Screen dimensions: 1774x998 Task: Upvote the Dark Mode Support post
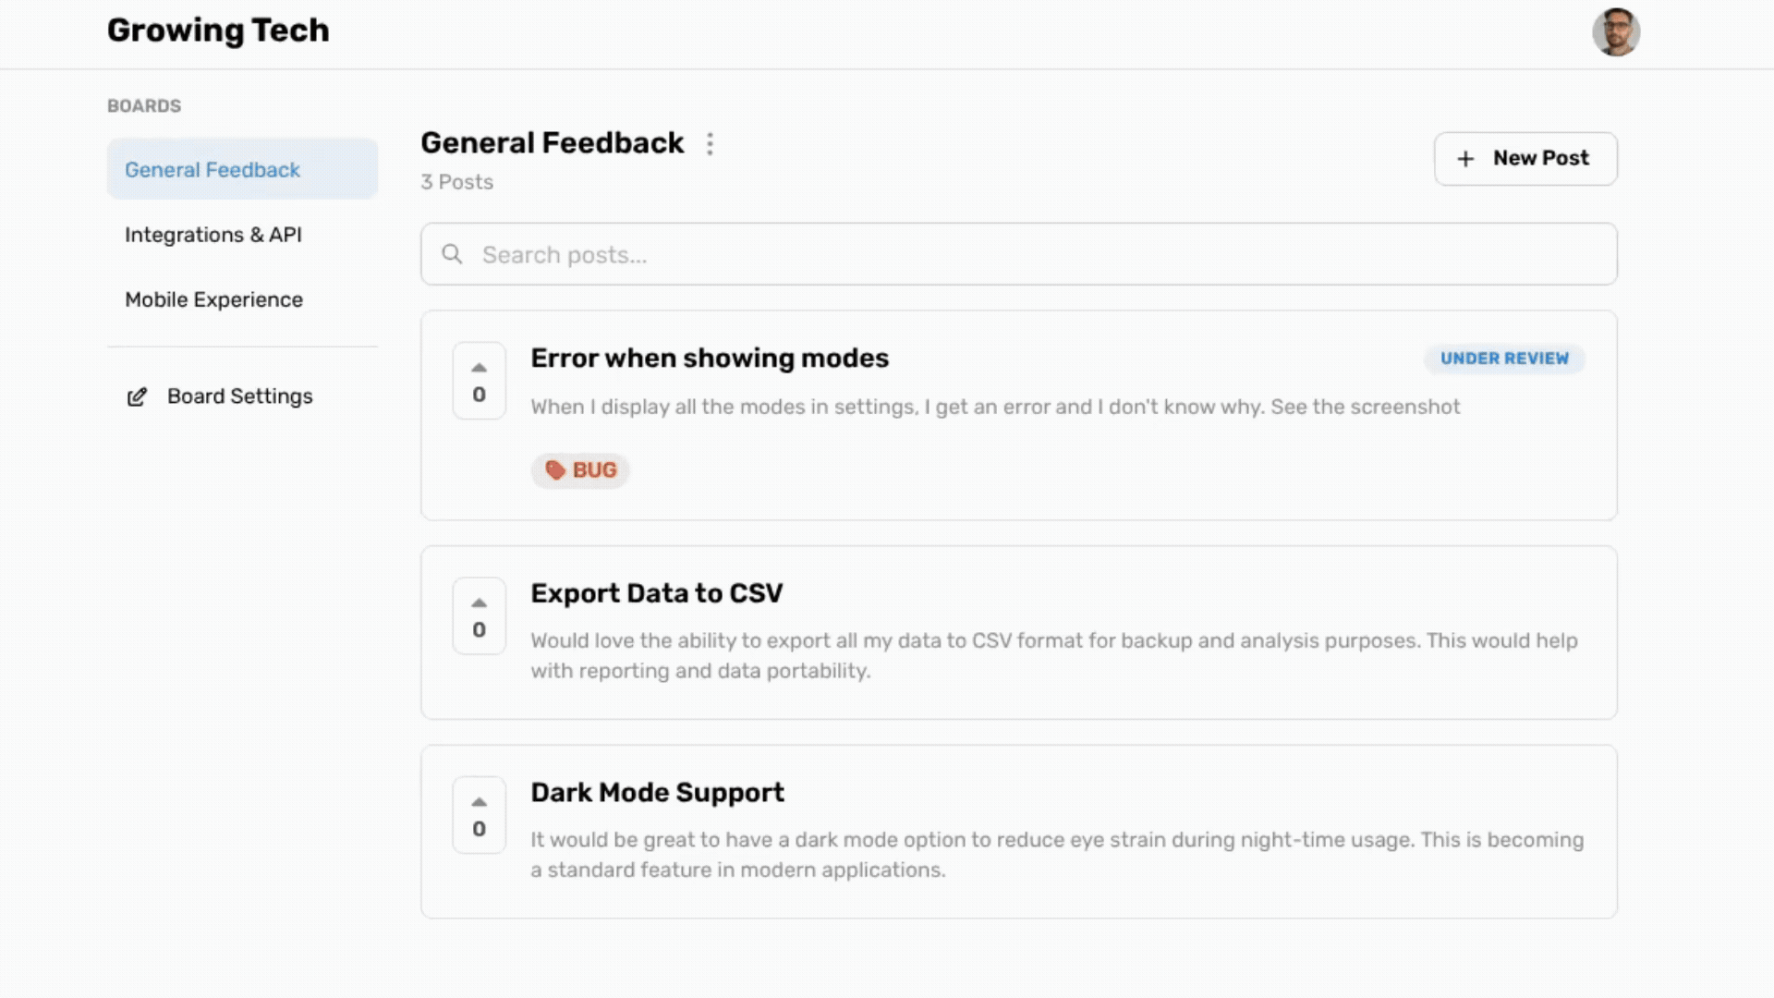(479, 801)
